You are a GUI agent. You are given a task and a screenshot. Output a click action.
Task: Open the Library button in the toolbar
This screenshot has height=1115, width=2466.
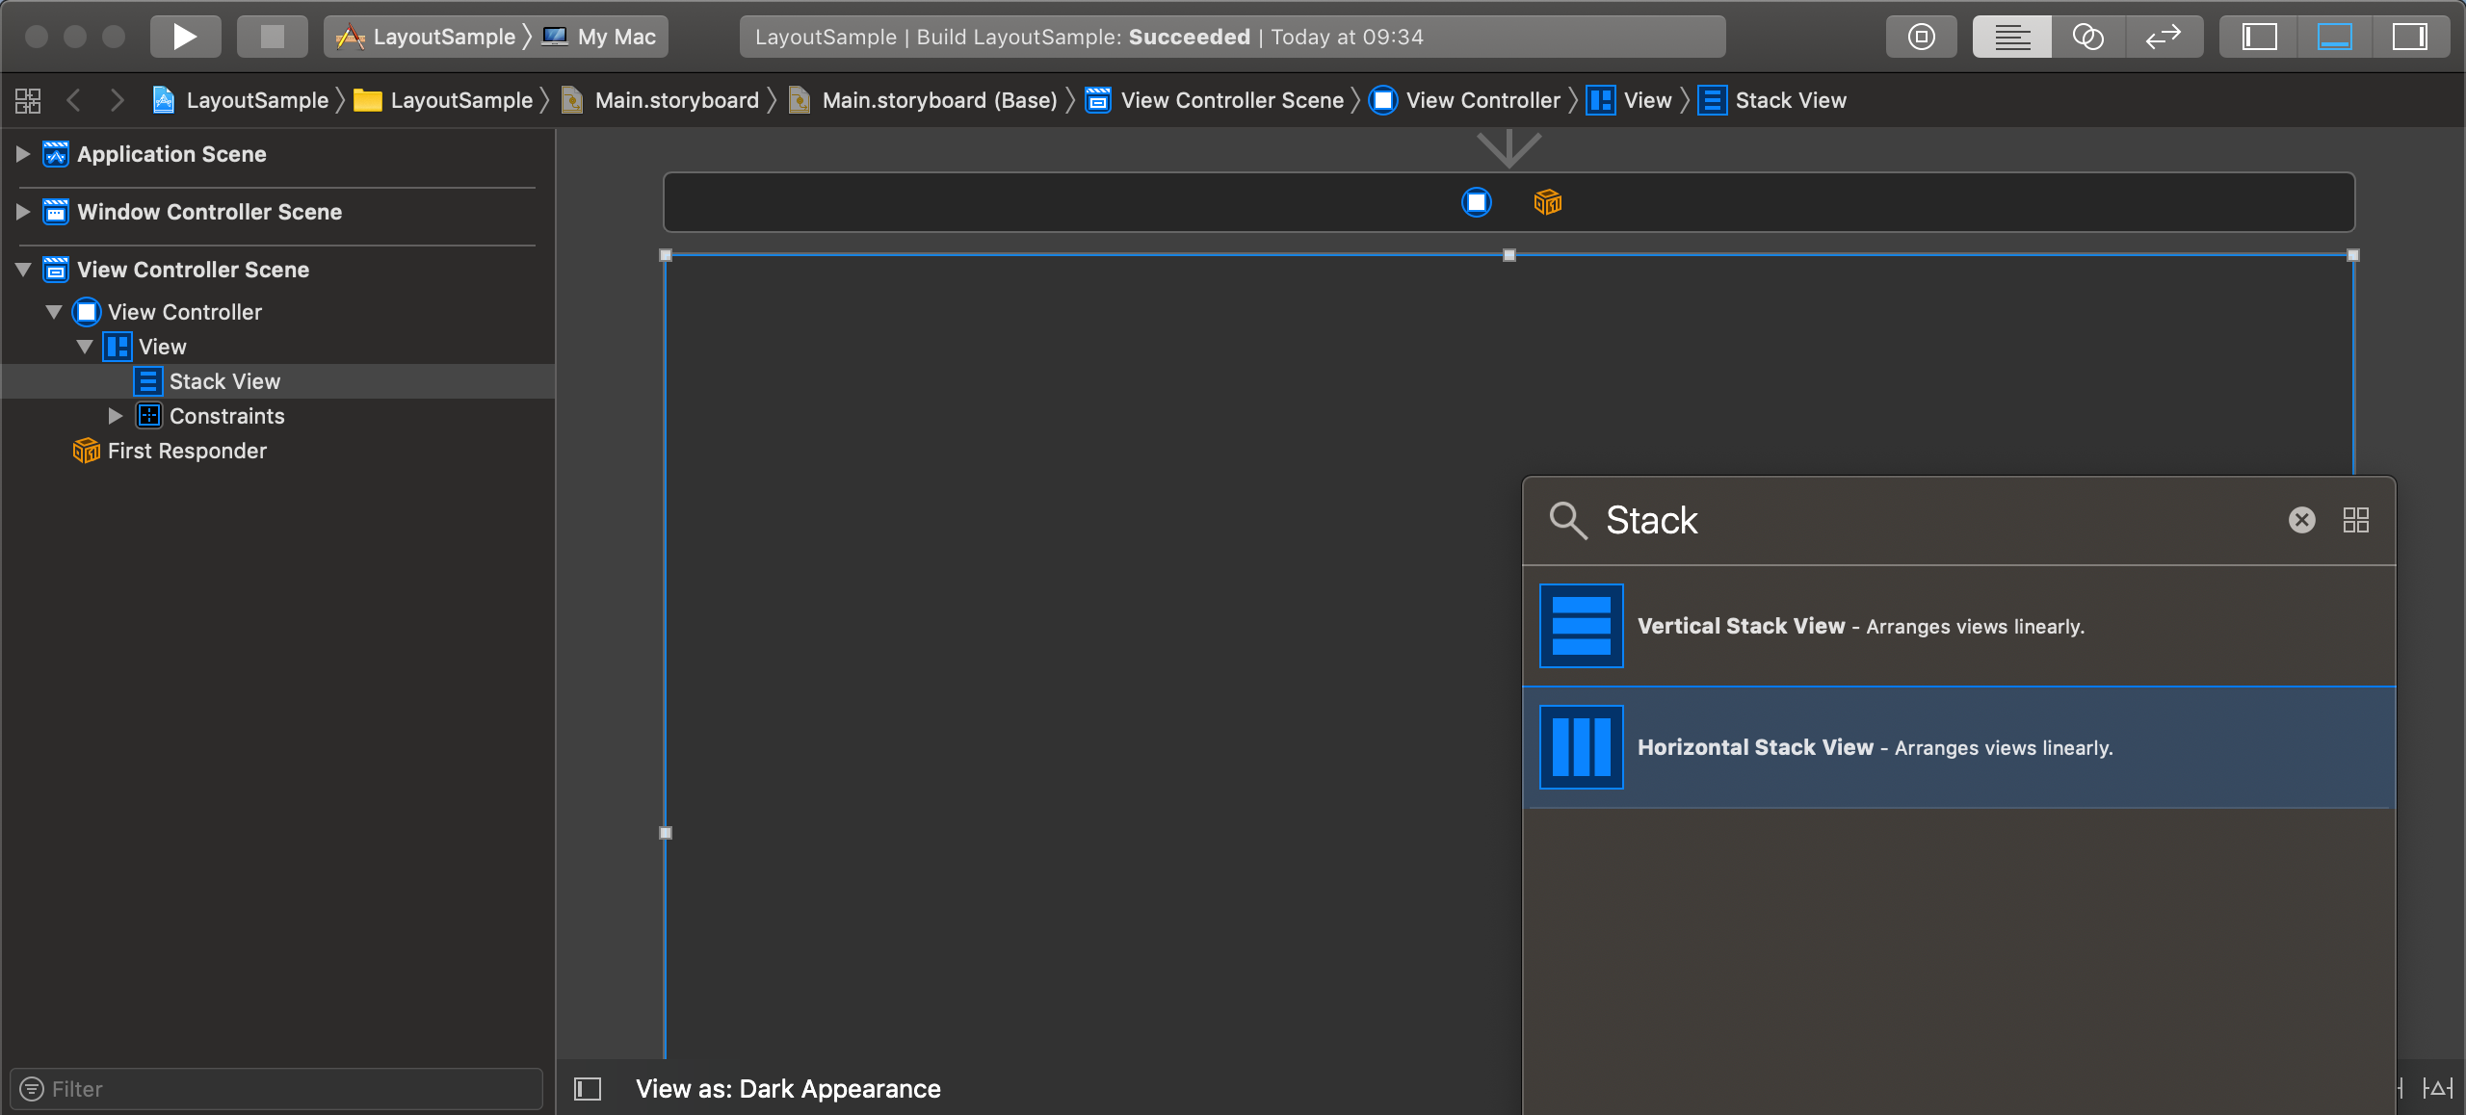point(1921,37)
